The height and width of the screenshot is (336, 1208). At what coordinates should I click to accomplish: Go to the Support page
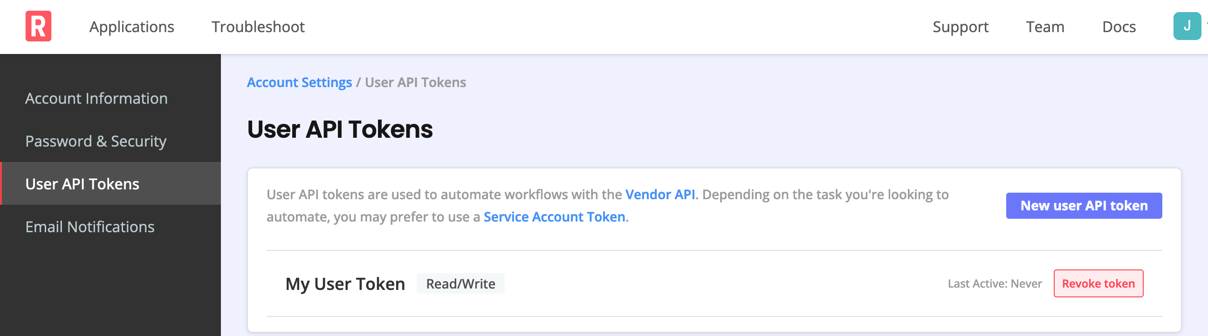point(961,27)
